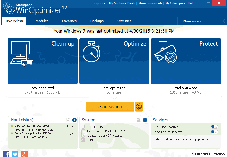Open the Google+ page icon

(24, 154)
